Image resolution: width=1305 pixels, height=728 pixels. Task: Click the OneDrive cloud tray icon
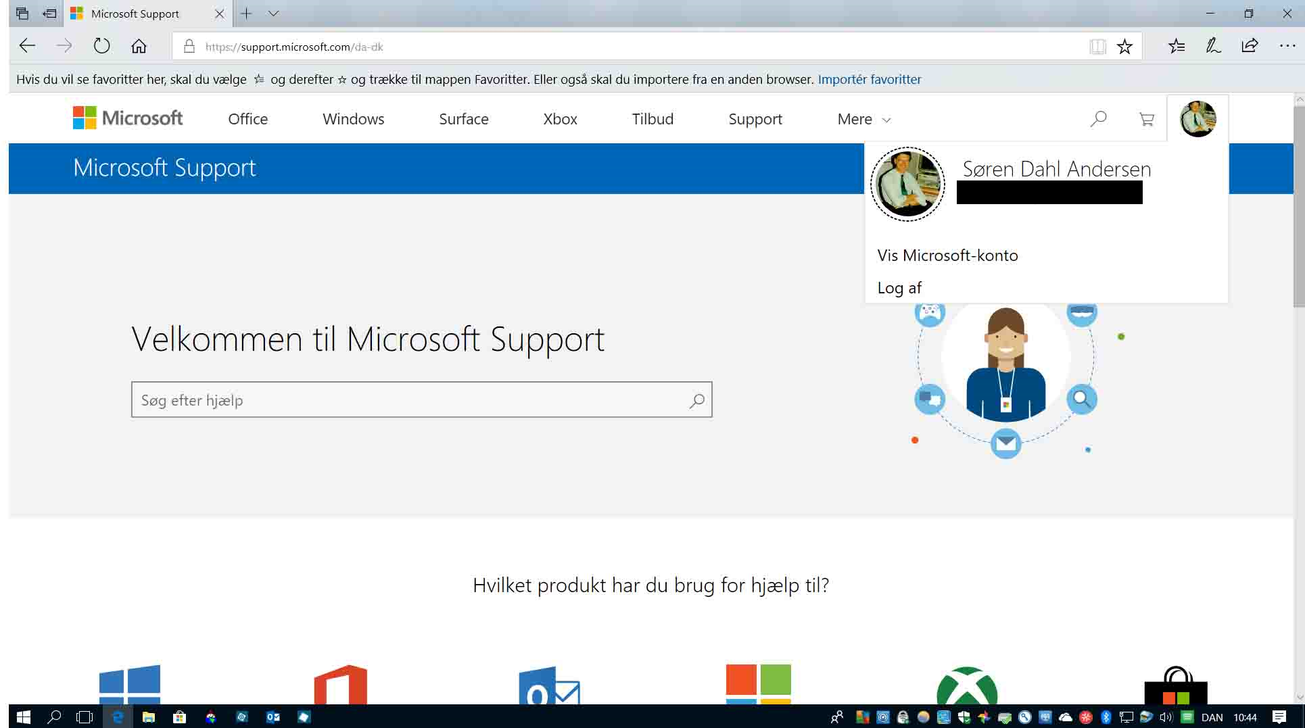pos(1066,717)
